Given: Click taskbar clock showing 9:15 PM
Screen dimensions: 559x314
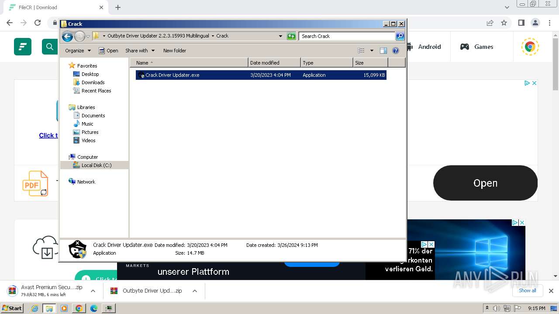Looking at the screenshot, I should (536, 308).
